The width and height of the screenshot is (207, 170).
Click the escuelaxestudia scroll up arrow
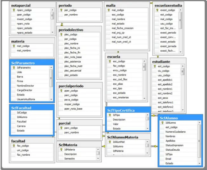coord(180,10)
